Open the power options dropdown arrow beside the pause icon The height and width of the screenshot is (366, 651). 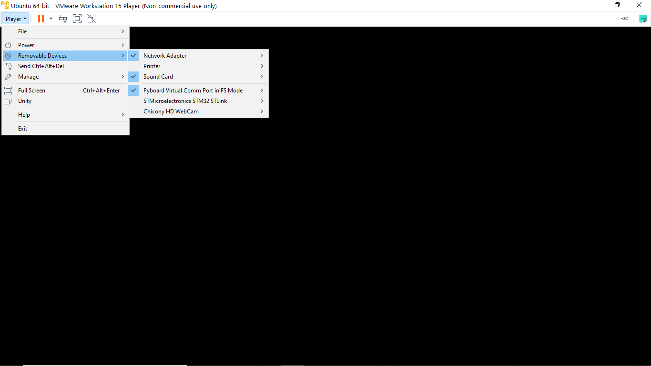click(51, 19)
